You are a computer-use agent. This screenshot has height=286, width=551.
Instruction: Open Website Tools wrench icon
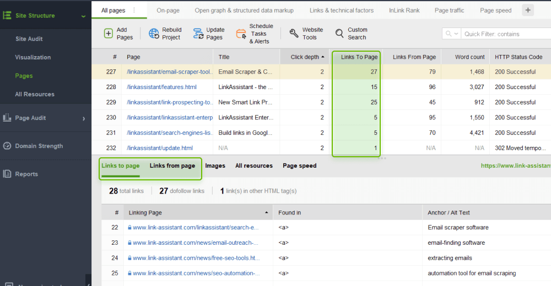click(294, 34)
